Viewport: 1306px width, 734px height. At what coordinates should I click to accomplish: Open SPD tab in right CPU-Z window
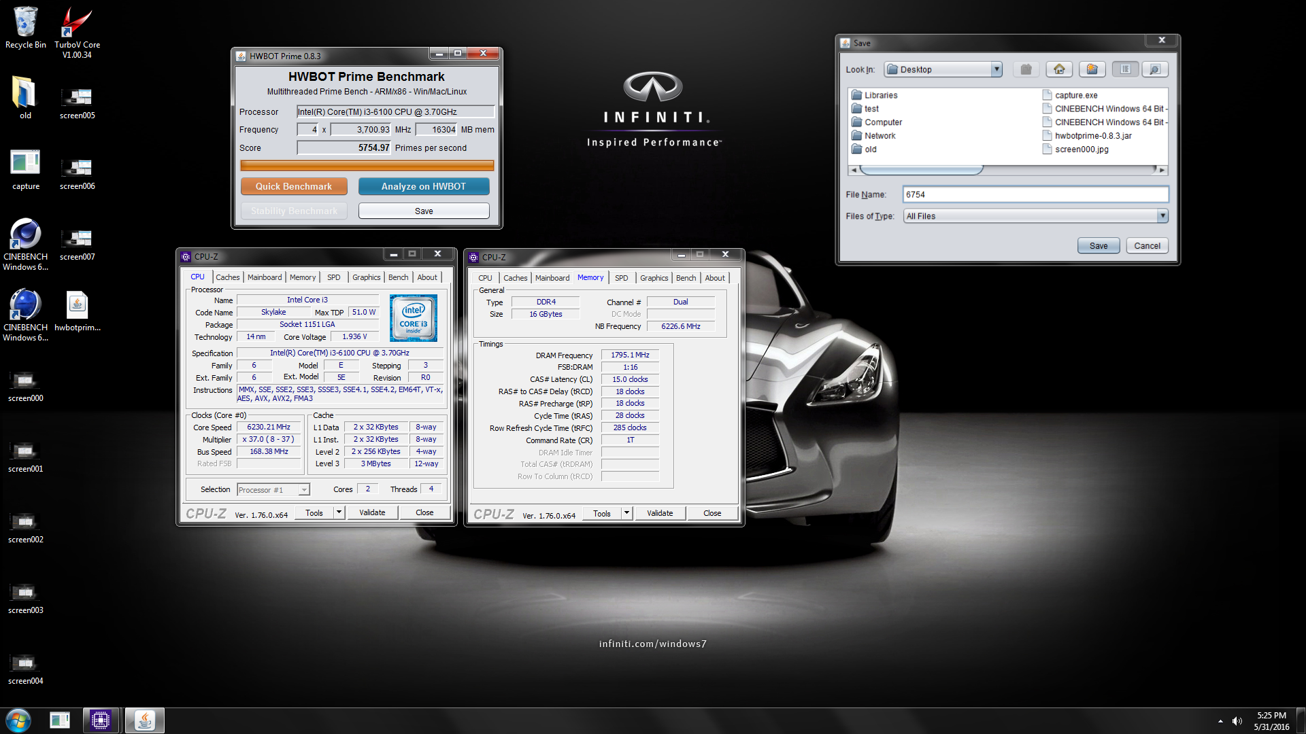621,278
